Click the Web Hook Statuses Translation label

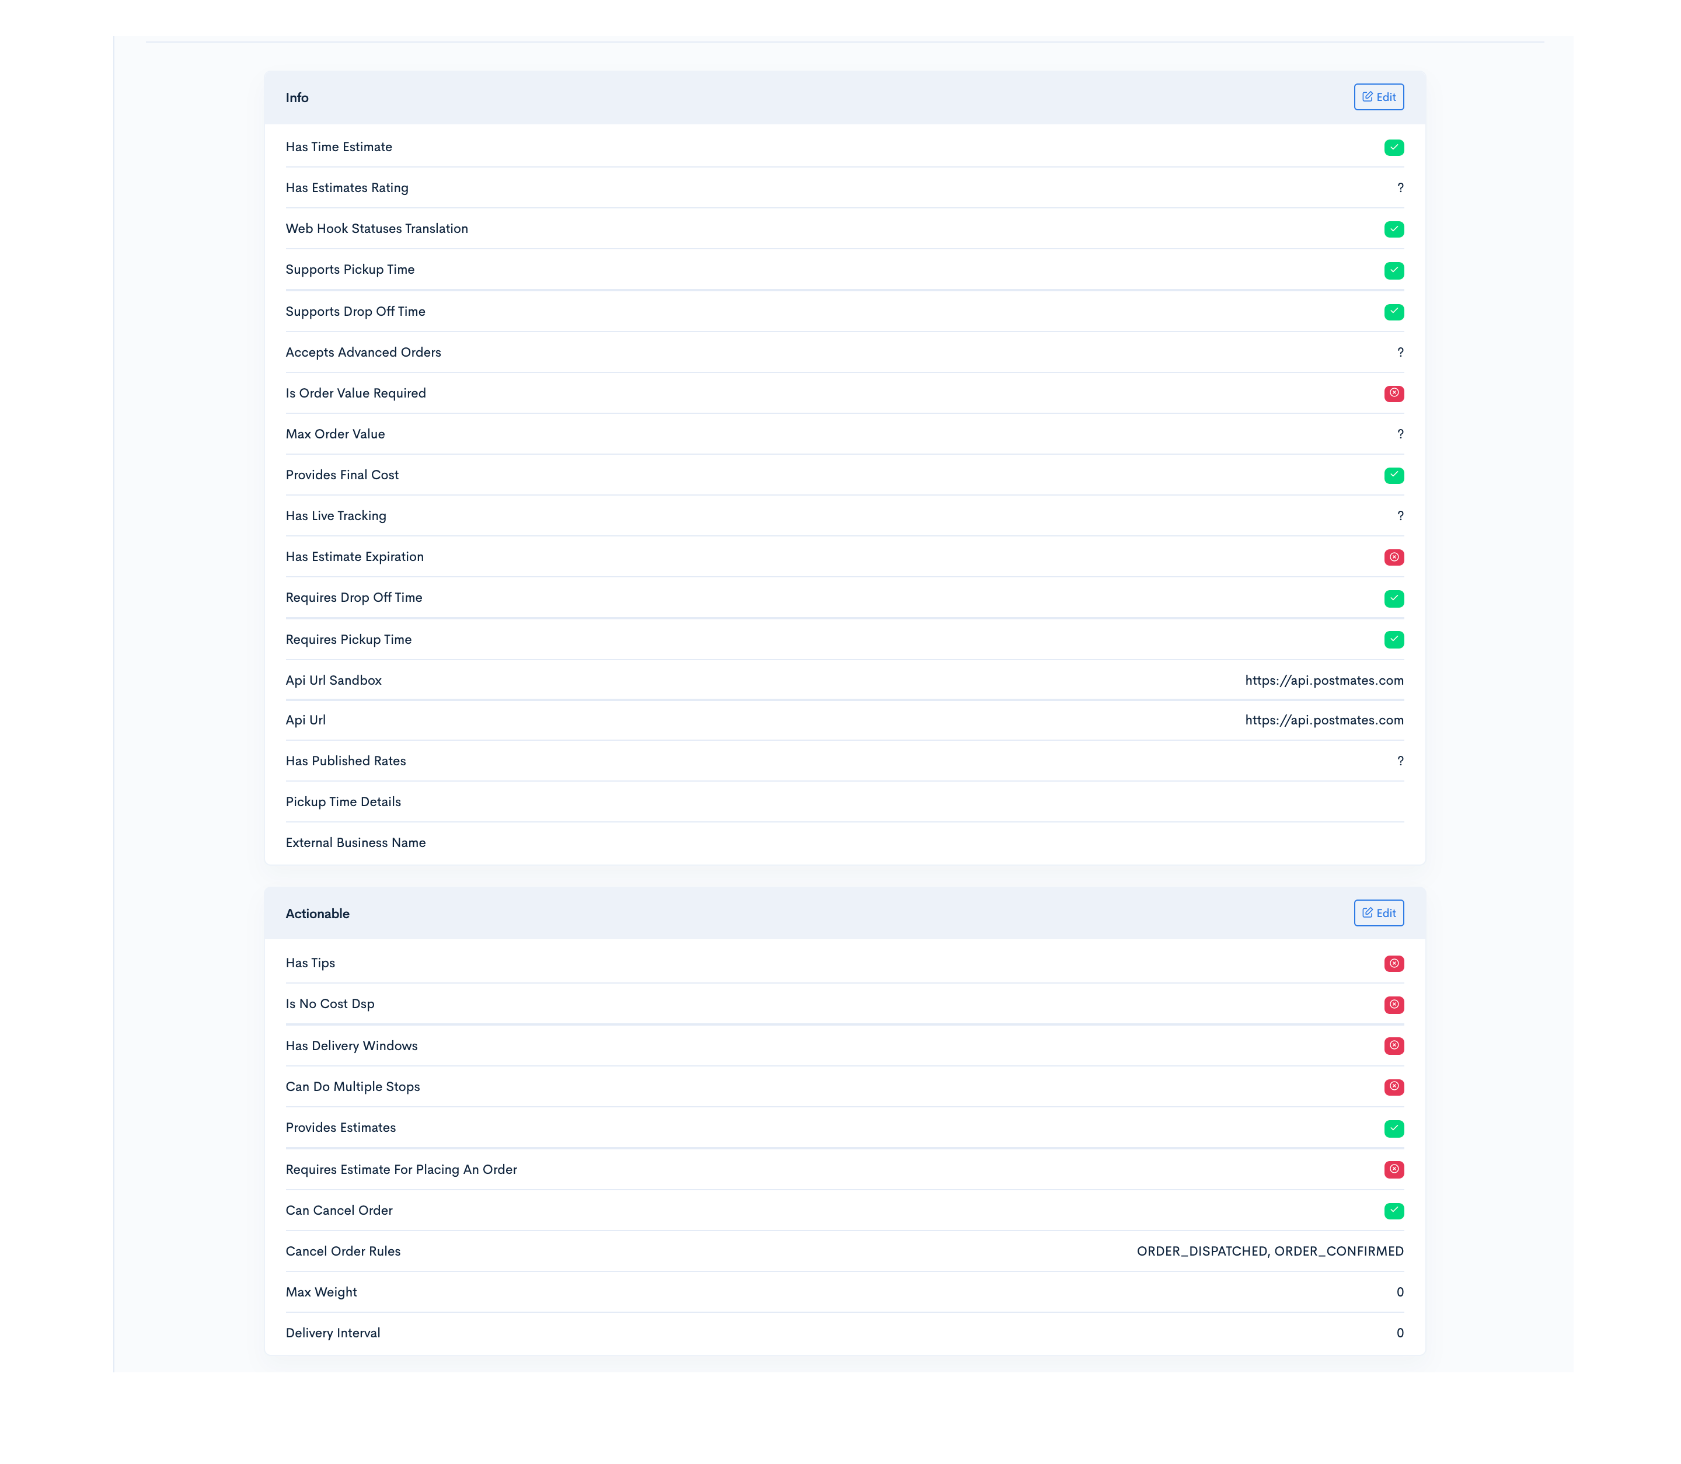[x=376, y=229]
